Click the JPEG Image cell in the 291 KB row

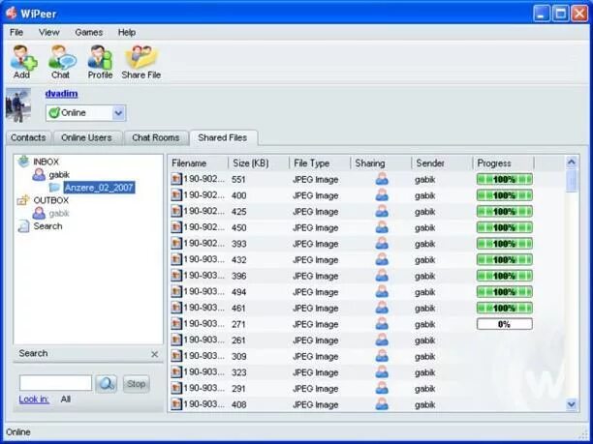(x=316, y=389)
